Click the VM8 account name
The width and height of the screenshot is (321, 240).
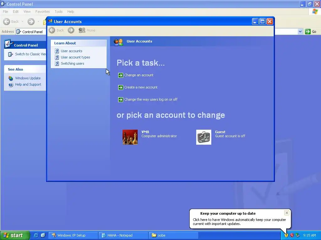click(x=145, y=132)
